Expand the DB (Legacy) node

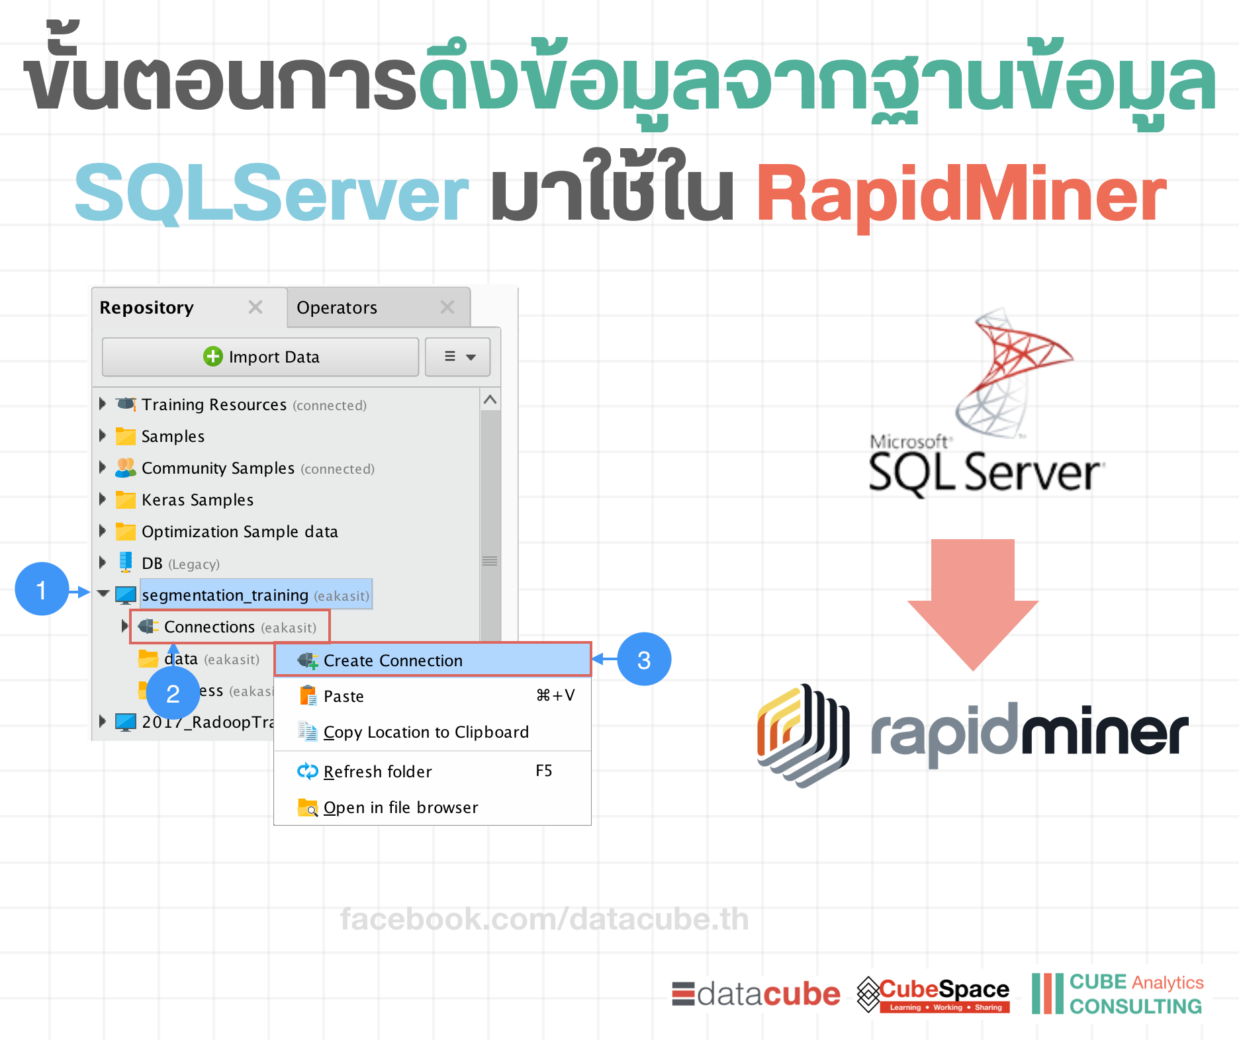103,562
